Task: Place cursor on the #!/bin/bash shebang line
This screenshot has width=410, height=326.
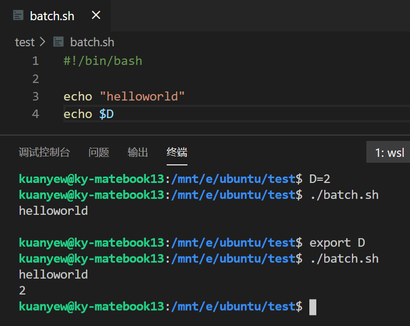Action: point(103,61)
